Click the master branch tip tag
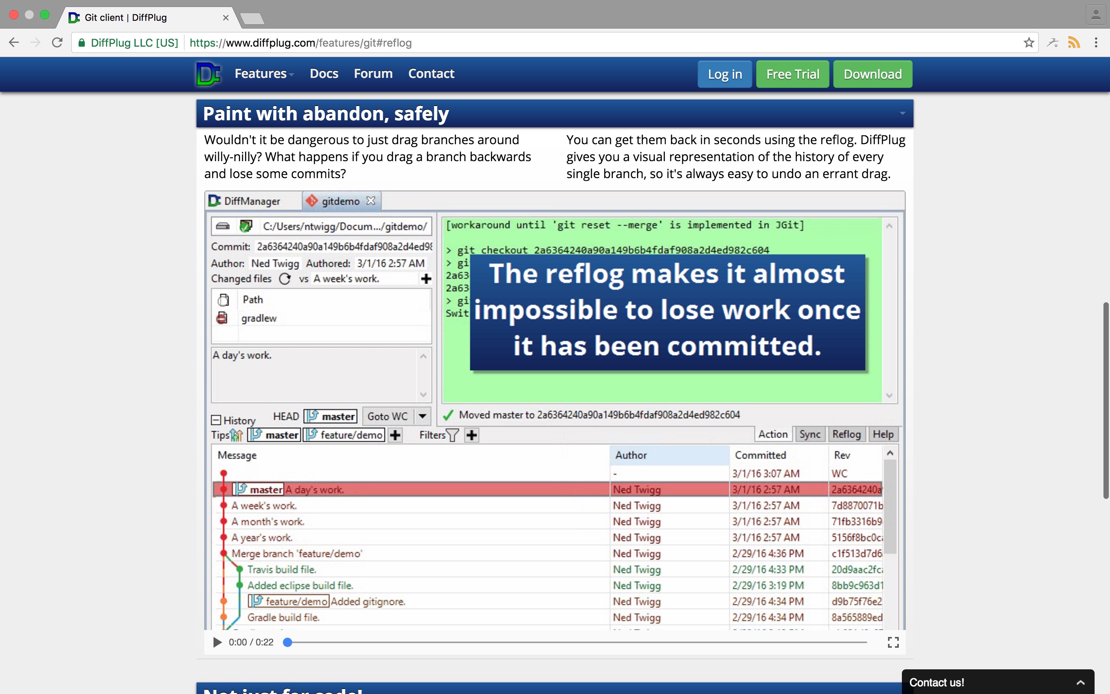The width and height of the screenshot is (1110, 694). 274,435
